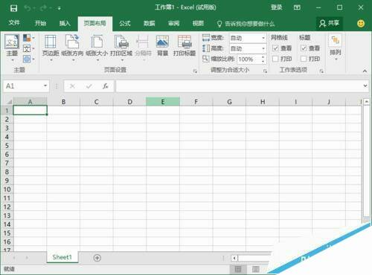Open the Name Box dropdown arrow
372x275 pixels.
(45, 85)
